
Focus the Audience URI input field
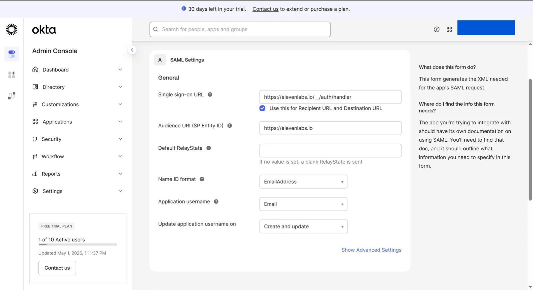tap(330, 128)
